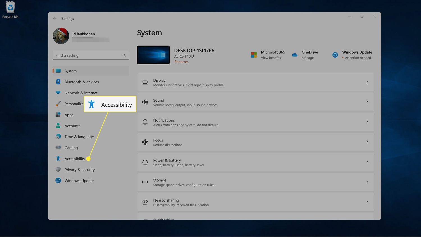
Task: Click the Accessibility figure icon in sidebar
Action: point(58,158)
